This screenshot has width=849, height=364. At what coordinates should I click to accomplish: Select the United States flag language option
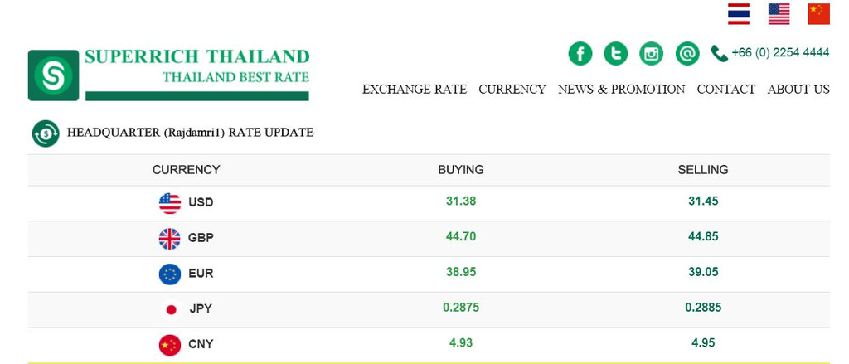point(779,14)
